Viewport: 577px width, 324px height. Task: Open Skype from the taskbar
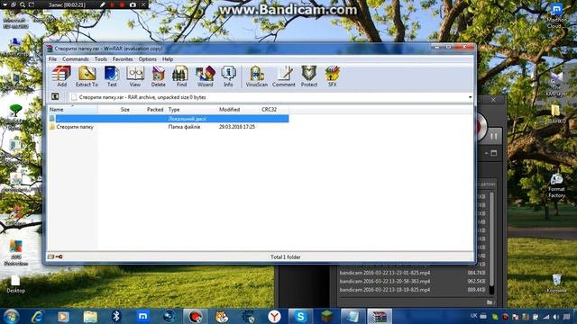click(300, 316)
